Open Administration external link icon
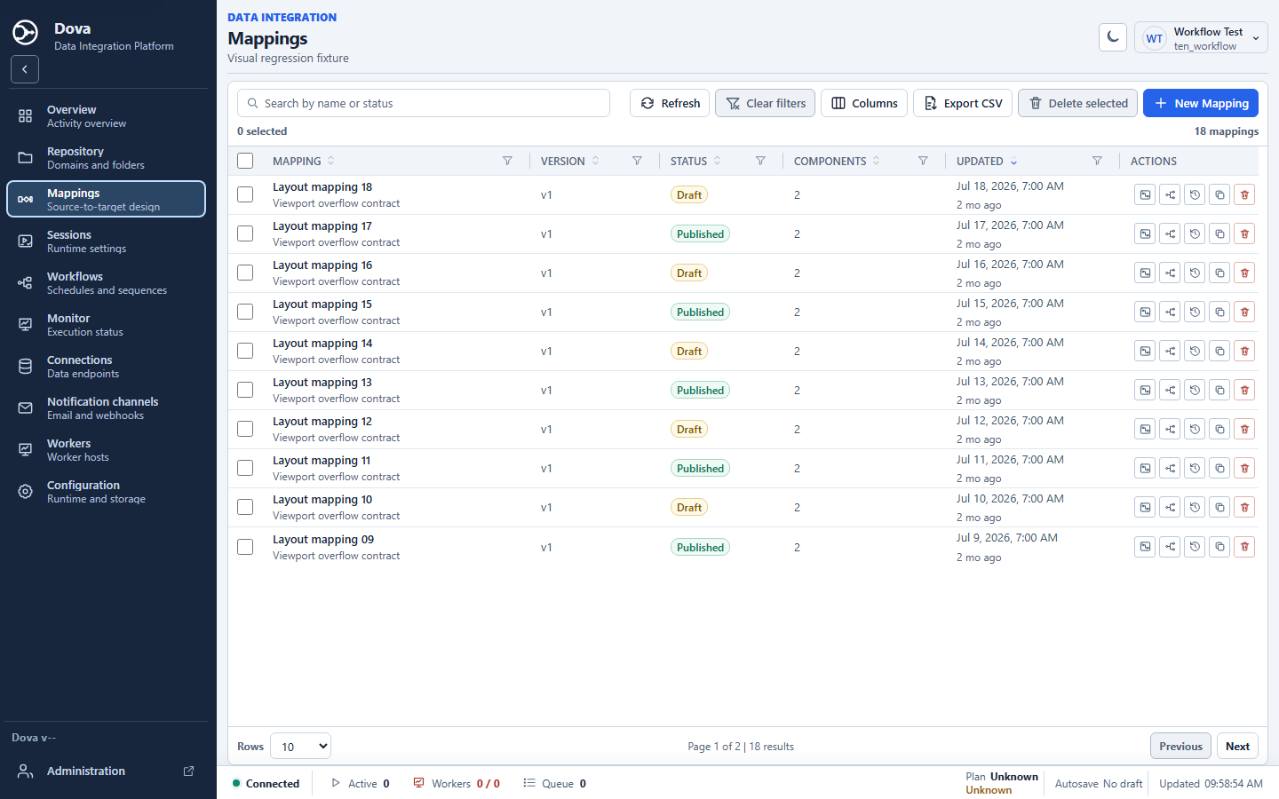Image resolution: width=1279 pixels, height=799 pixels. pyautogui.click(x=188, y=771)
